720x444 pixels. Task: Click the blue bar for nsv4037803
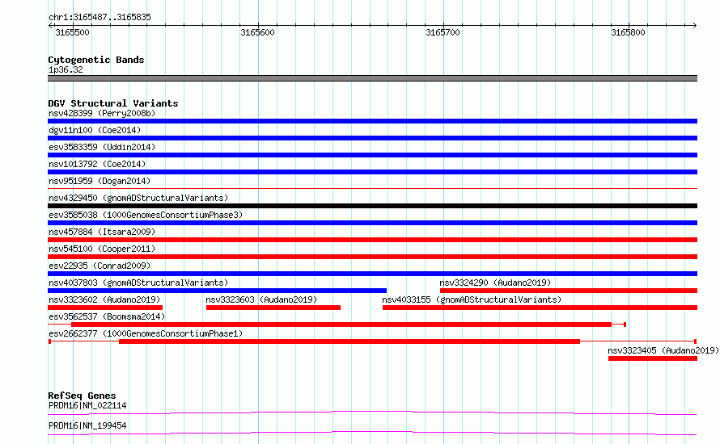[217, 291]
